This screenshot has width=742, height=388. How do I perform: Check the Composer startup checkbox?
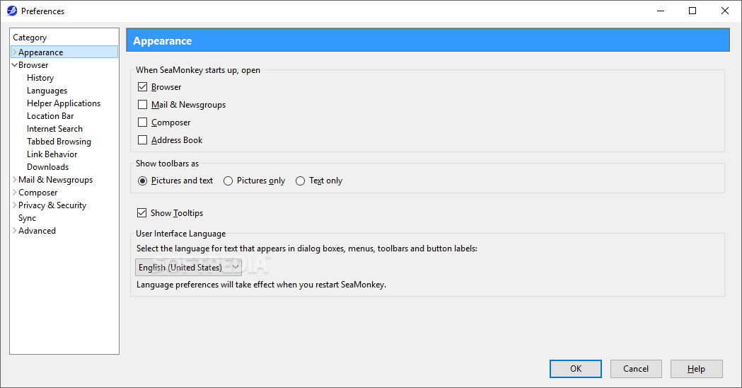coord(142,122)
